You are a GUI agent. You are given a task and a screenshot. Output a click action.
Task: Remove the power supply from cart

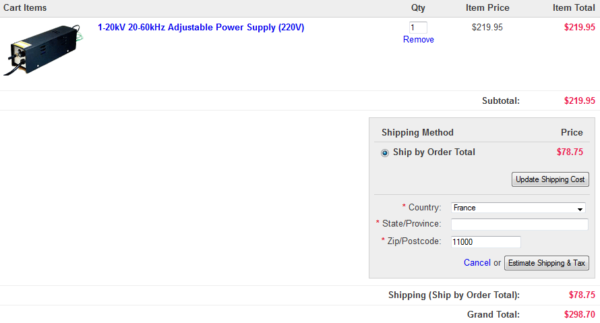click(x=419, y=40)
